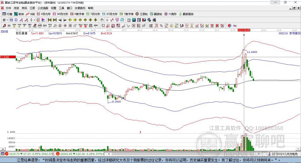This screenshot has width=301, height=163.
Task: Launch the 江恩轮 Gann wheel
Action: [x=142, y=14]
